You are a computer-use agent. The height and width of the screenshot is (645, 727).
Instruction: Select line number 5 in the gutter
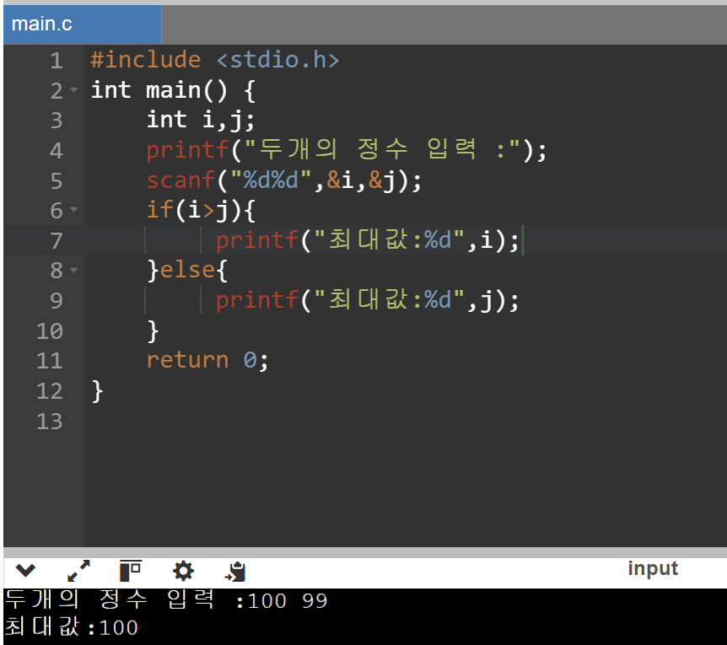pos(57,180)
